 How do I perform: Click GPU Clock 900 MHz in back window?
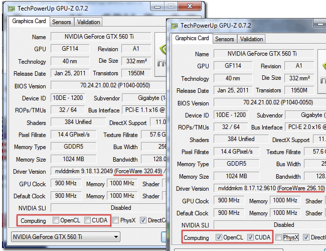66,183
